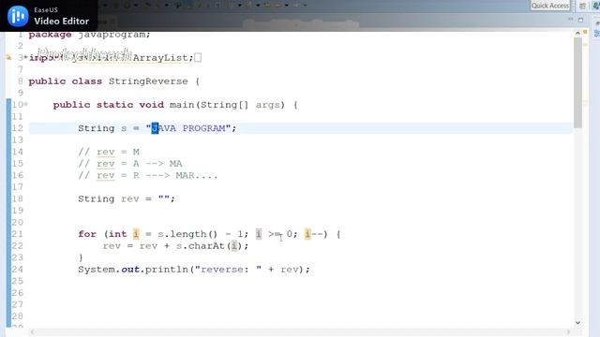This screenshot has width=600, height=337.
Task: Click the editor's scroll-down arrow
Action: point(577,323)
